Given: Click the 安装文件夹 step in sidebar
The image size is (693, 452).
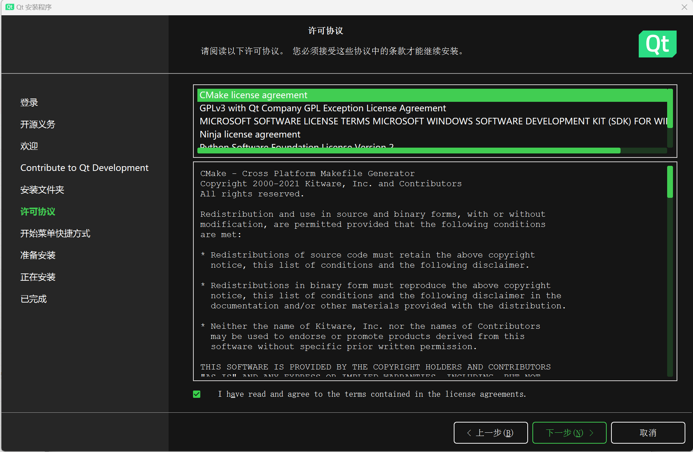Looking at the screenshot, I should (x=42, y=190).
